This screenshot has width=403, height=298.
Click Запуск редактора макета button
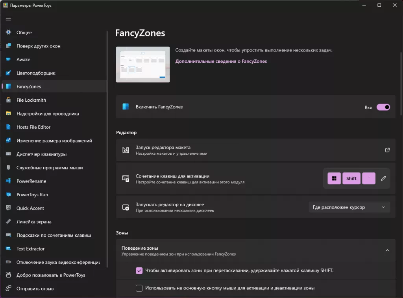[255, 150]
